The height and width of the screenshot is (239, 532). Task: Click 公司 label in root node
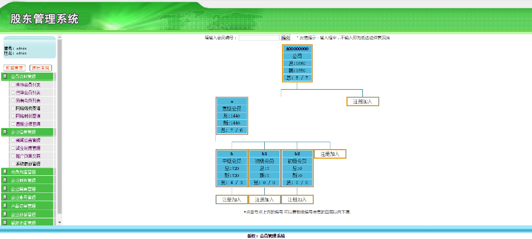297,56
